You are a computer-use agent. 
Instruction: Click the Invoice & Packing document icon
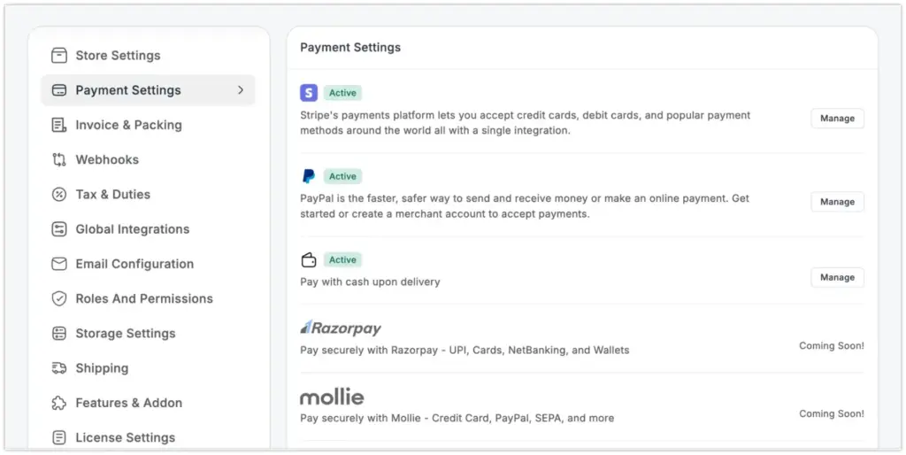pos(59,125)
